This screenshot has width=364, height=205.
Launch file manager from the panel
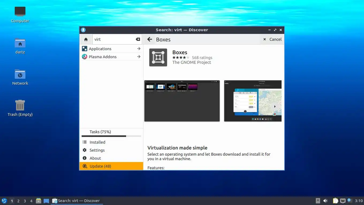coord(39,201)
